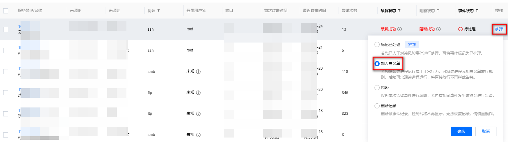Open the 事件状态 column filter
The height and width of the screenshot is (142, 508).
coord(477,11)
